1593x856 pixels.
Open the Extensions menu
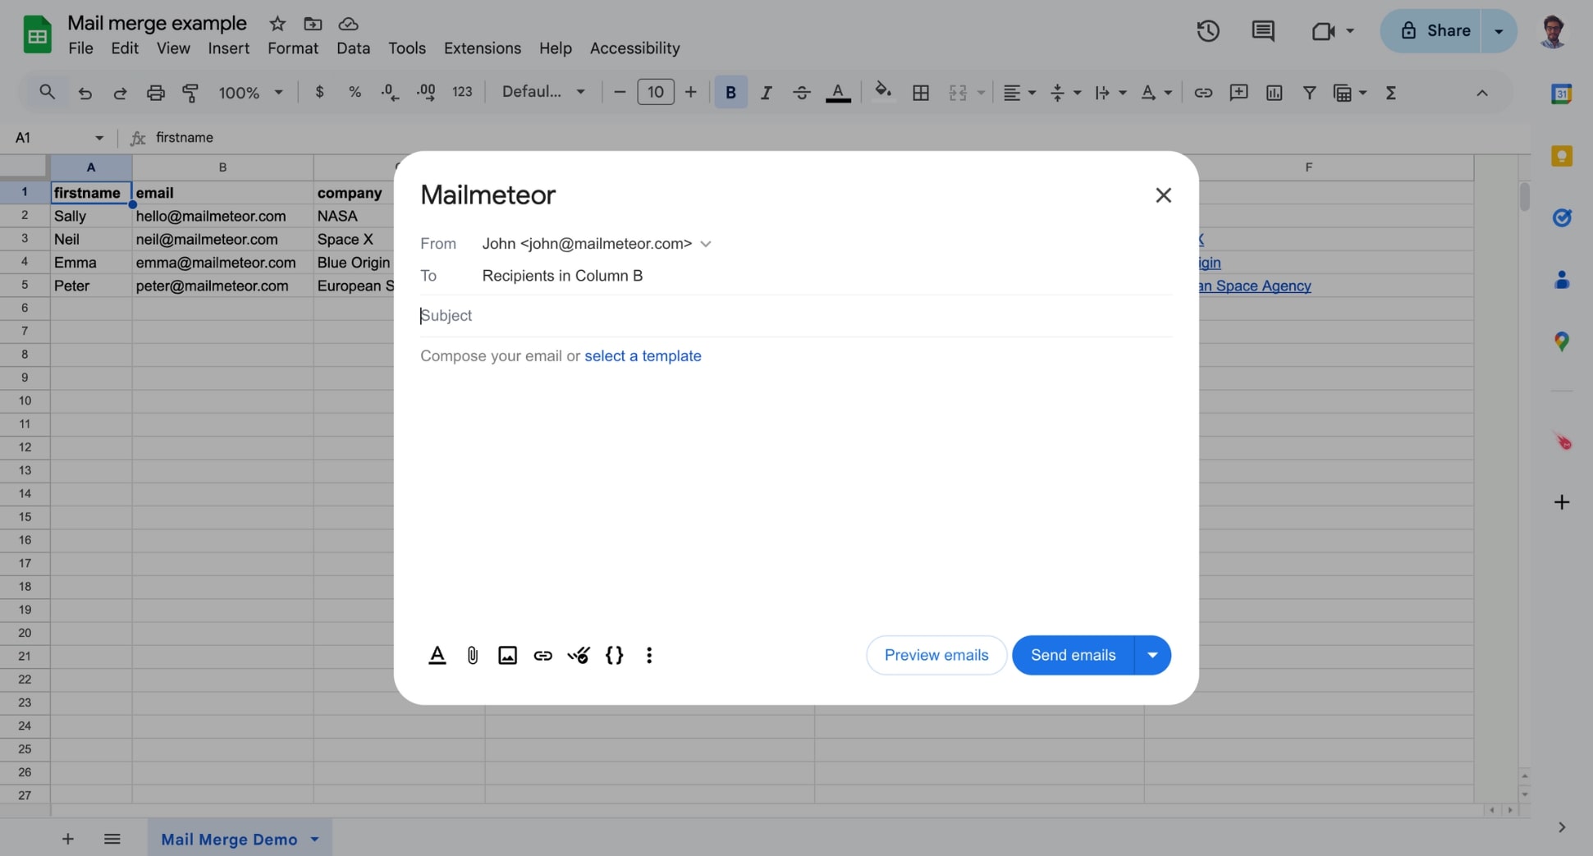[x=483, y=48]
